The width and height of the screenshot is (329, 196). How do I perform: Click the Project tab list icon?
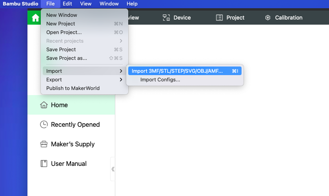tap(219, 18)
